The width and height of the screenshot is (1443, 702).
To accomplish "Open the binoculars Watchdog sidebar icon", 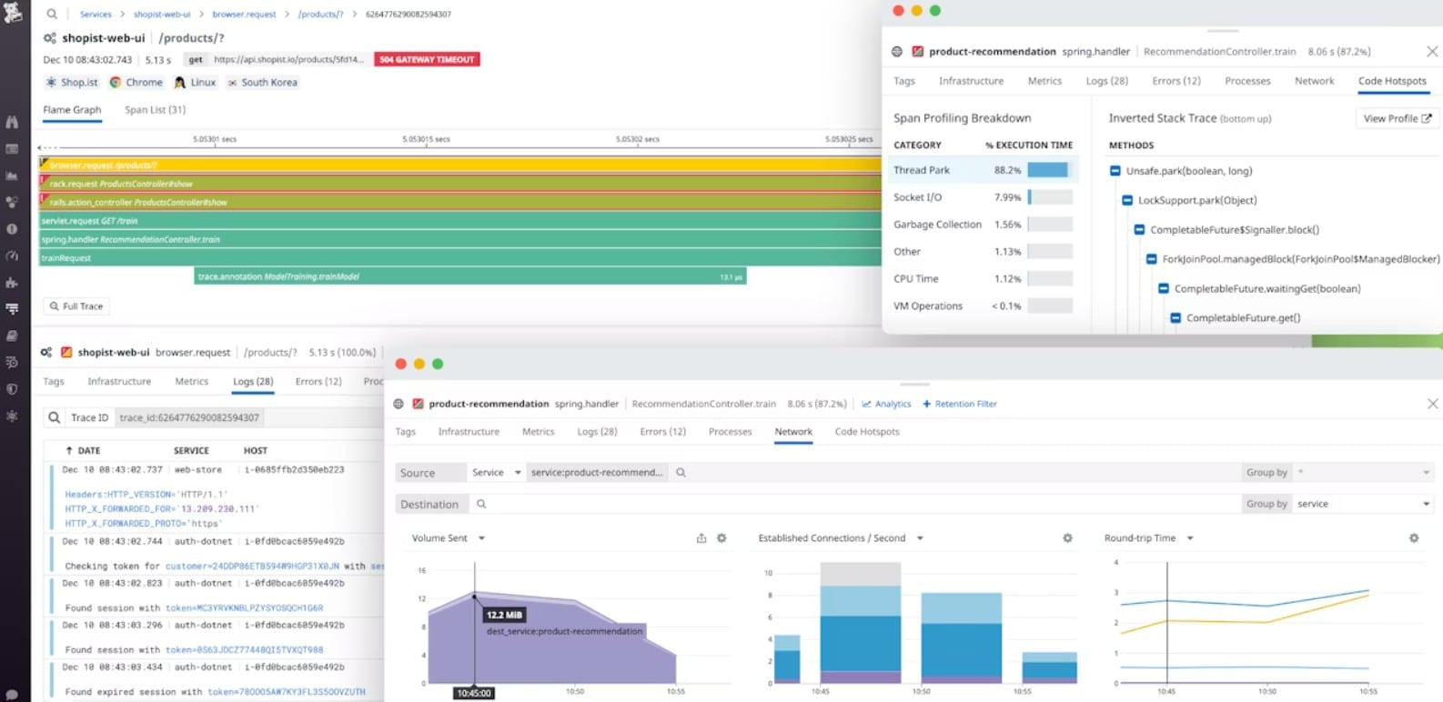I will tap(12, 122).
